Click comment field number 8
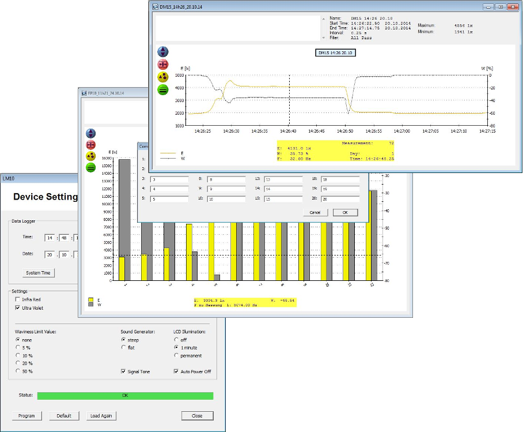Screen dimensions: 523x432 point(226,179)
